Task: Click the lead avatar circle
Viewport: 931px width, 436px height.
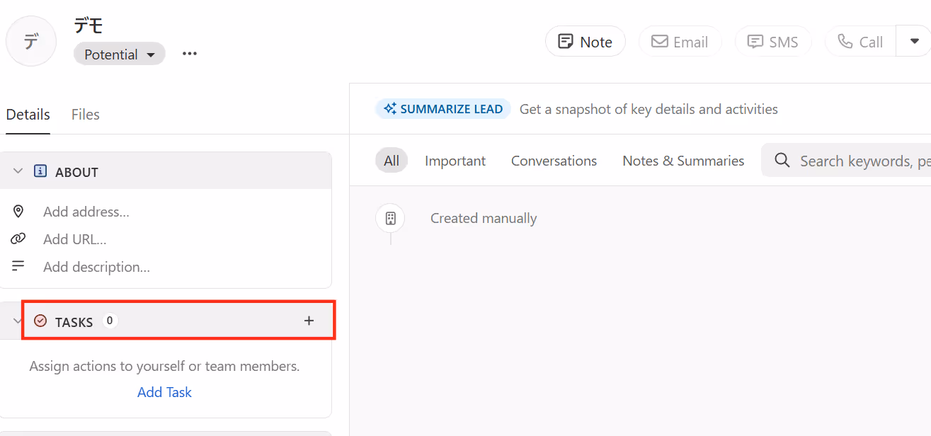Action: tap(31, 41)
